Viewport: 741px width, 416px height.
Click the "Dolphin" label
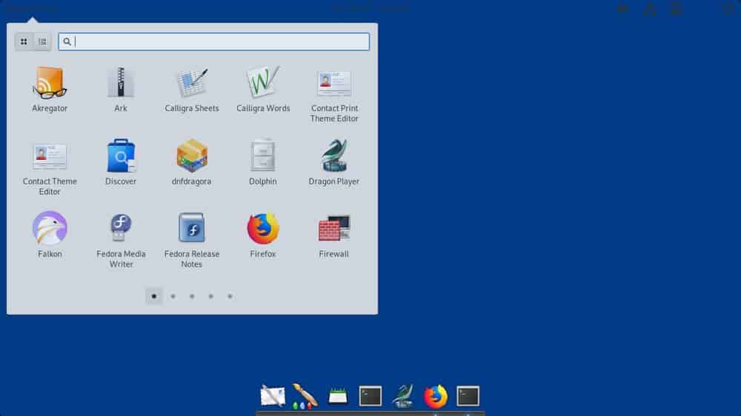click(x=263, y=181)
